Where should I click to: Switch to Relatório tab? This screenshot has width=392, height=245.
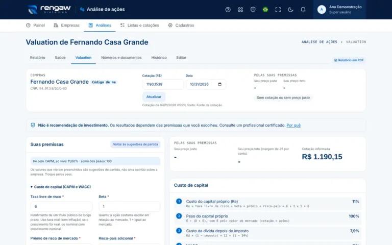pyautogui.click(x=37, y=58)
